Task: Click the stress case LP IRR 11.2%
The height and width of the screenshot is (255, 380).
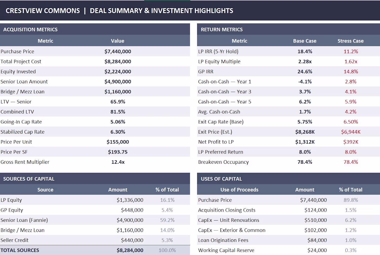Action: tap(351, 51)
